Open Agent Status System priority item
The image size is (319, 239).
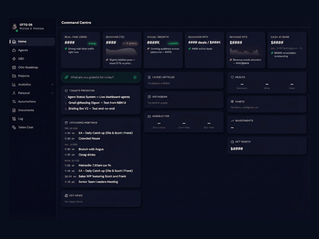pos(99,97)
